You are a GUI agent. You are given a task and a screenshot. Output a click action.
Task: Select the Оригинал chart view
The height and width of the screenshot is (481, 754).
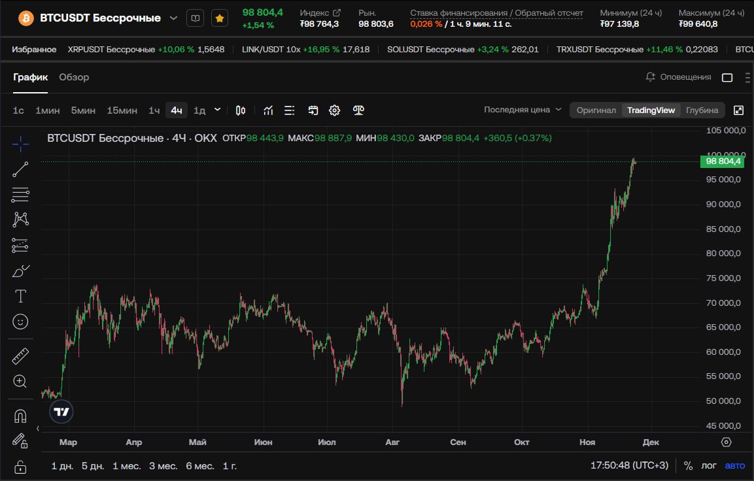coord(596,110)
